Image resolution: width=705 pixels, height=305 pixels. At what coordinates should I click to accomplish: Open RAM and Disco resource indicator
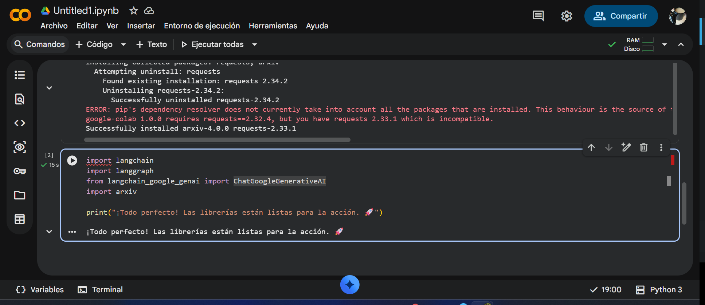(639, 44)
